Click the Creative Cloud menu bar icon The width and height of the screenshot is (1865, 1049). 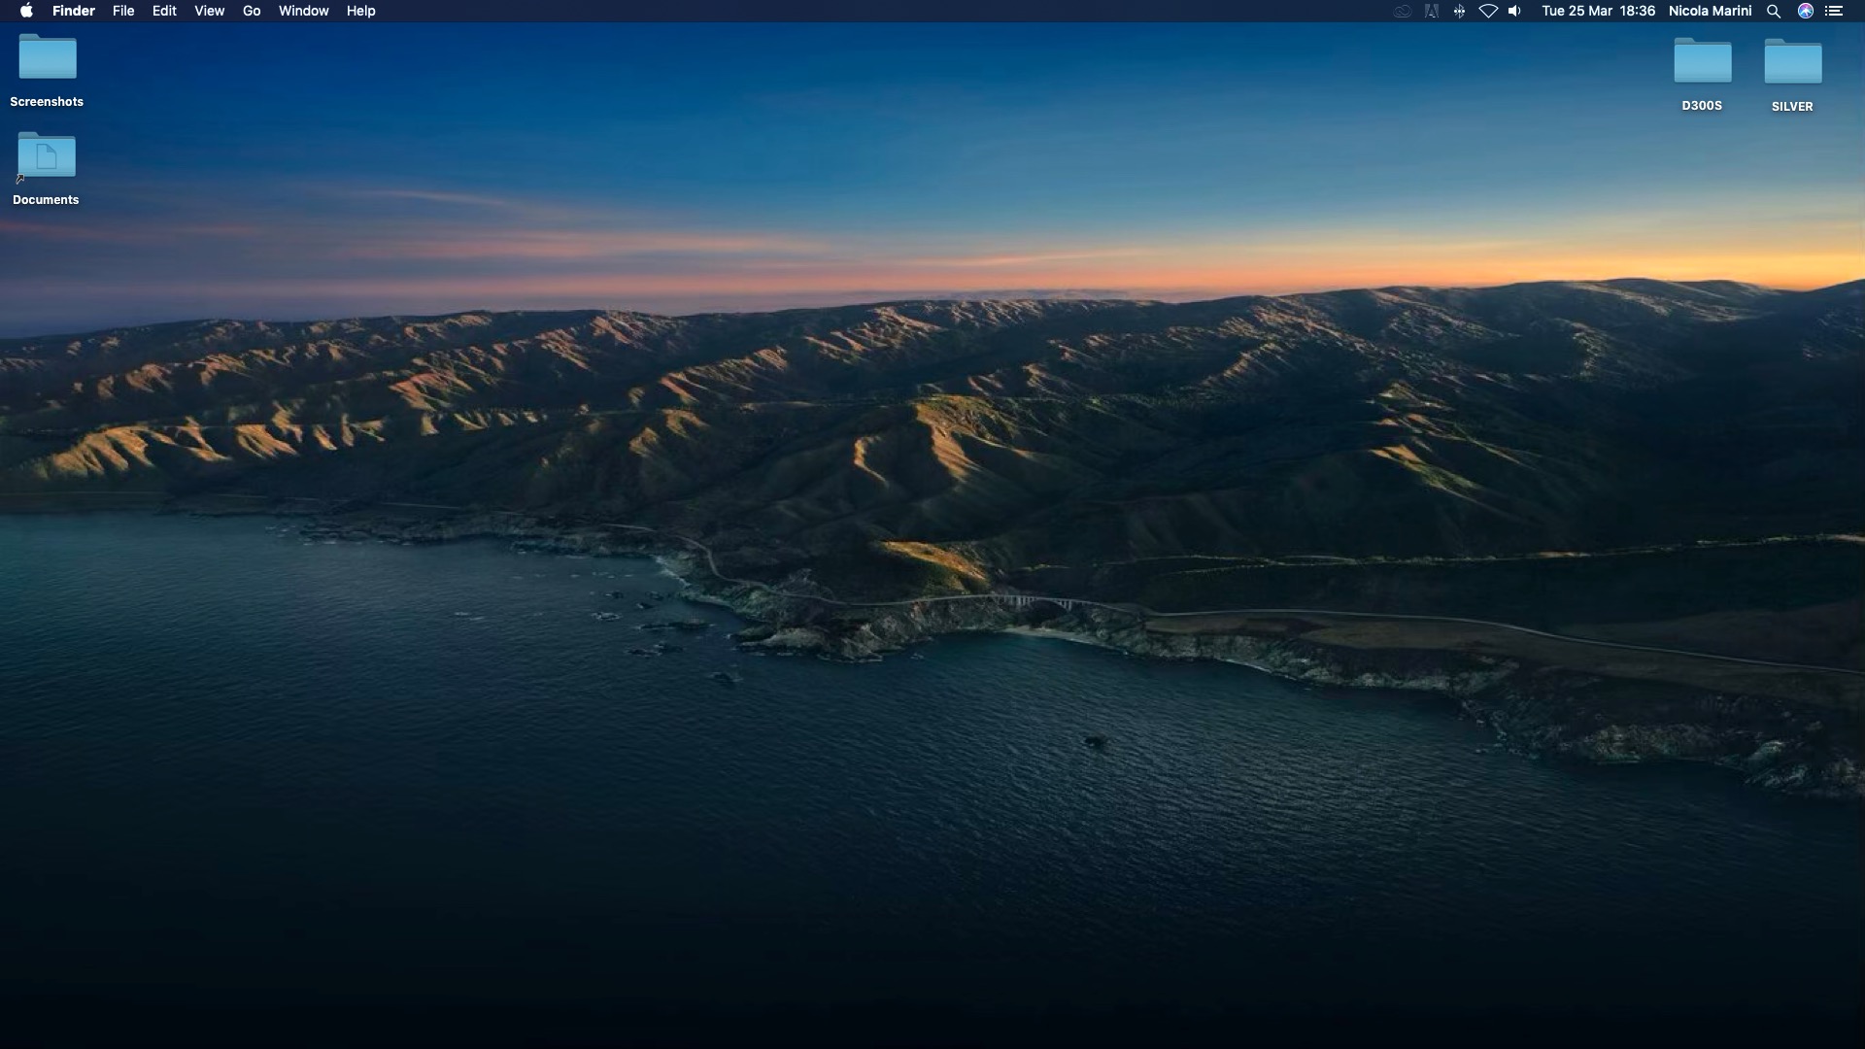coord(1403,11)
